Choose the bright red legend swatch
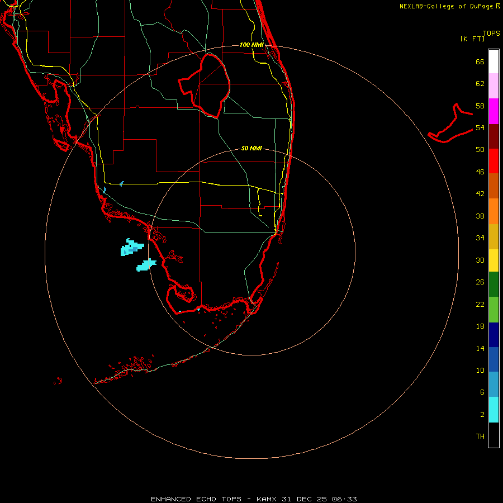The width and height of the screenshot is (503, 503). tap(493, 161)
